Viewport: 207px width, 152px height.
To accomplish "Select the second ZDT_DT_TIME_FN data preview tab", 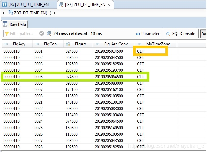I will tap(85, 5).
